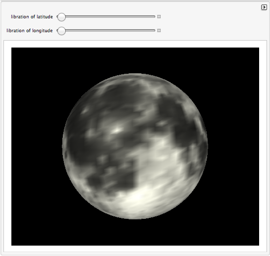
Task: Select the "libration of longitude" label
Action: tap(30, 31)
